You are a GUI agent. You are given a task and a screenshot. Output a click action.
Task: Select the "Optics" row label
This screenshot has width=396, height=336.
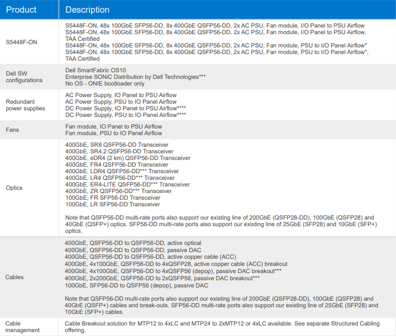click(x=14, y=188)
